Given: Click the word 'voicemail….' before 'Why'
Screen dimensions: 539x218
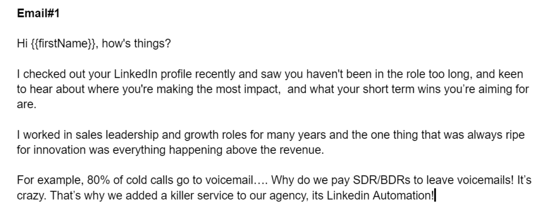Looking at the screenshot, I should [x=238, y=180].
